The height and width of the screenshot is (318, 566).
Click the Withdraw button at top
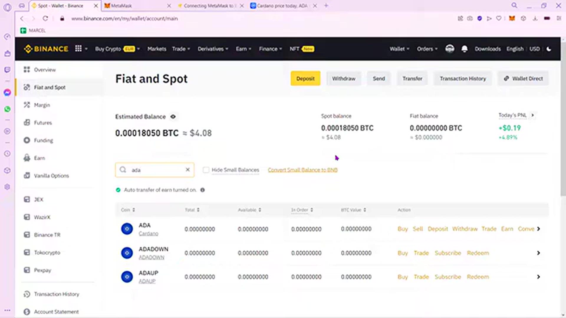(344, 79)
